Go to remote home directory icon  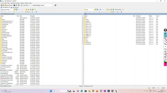[111, 10]
